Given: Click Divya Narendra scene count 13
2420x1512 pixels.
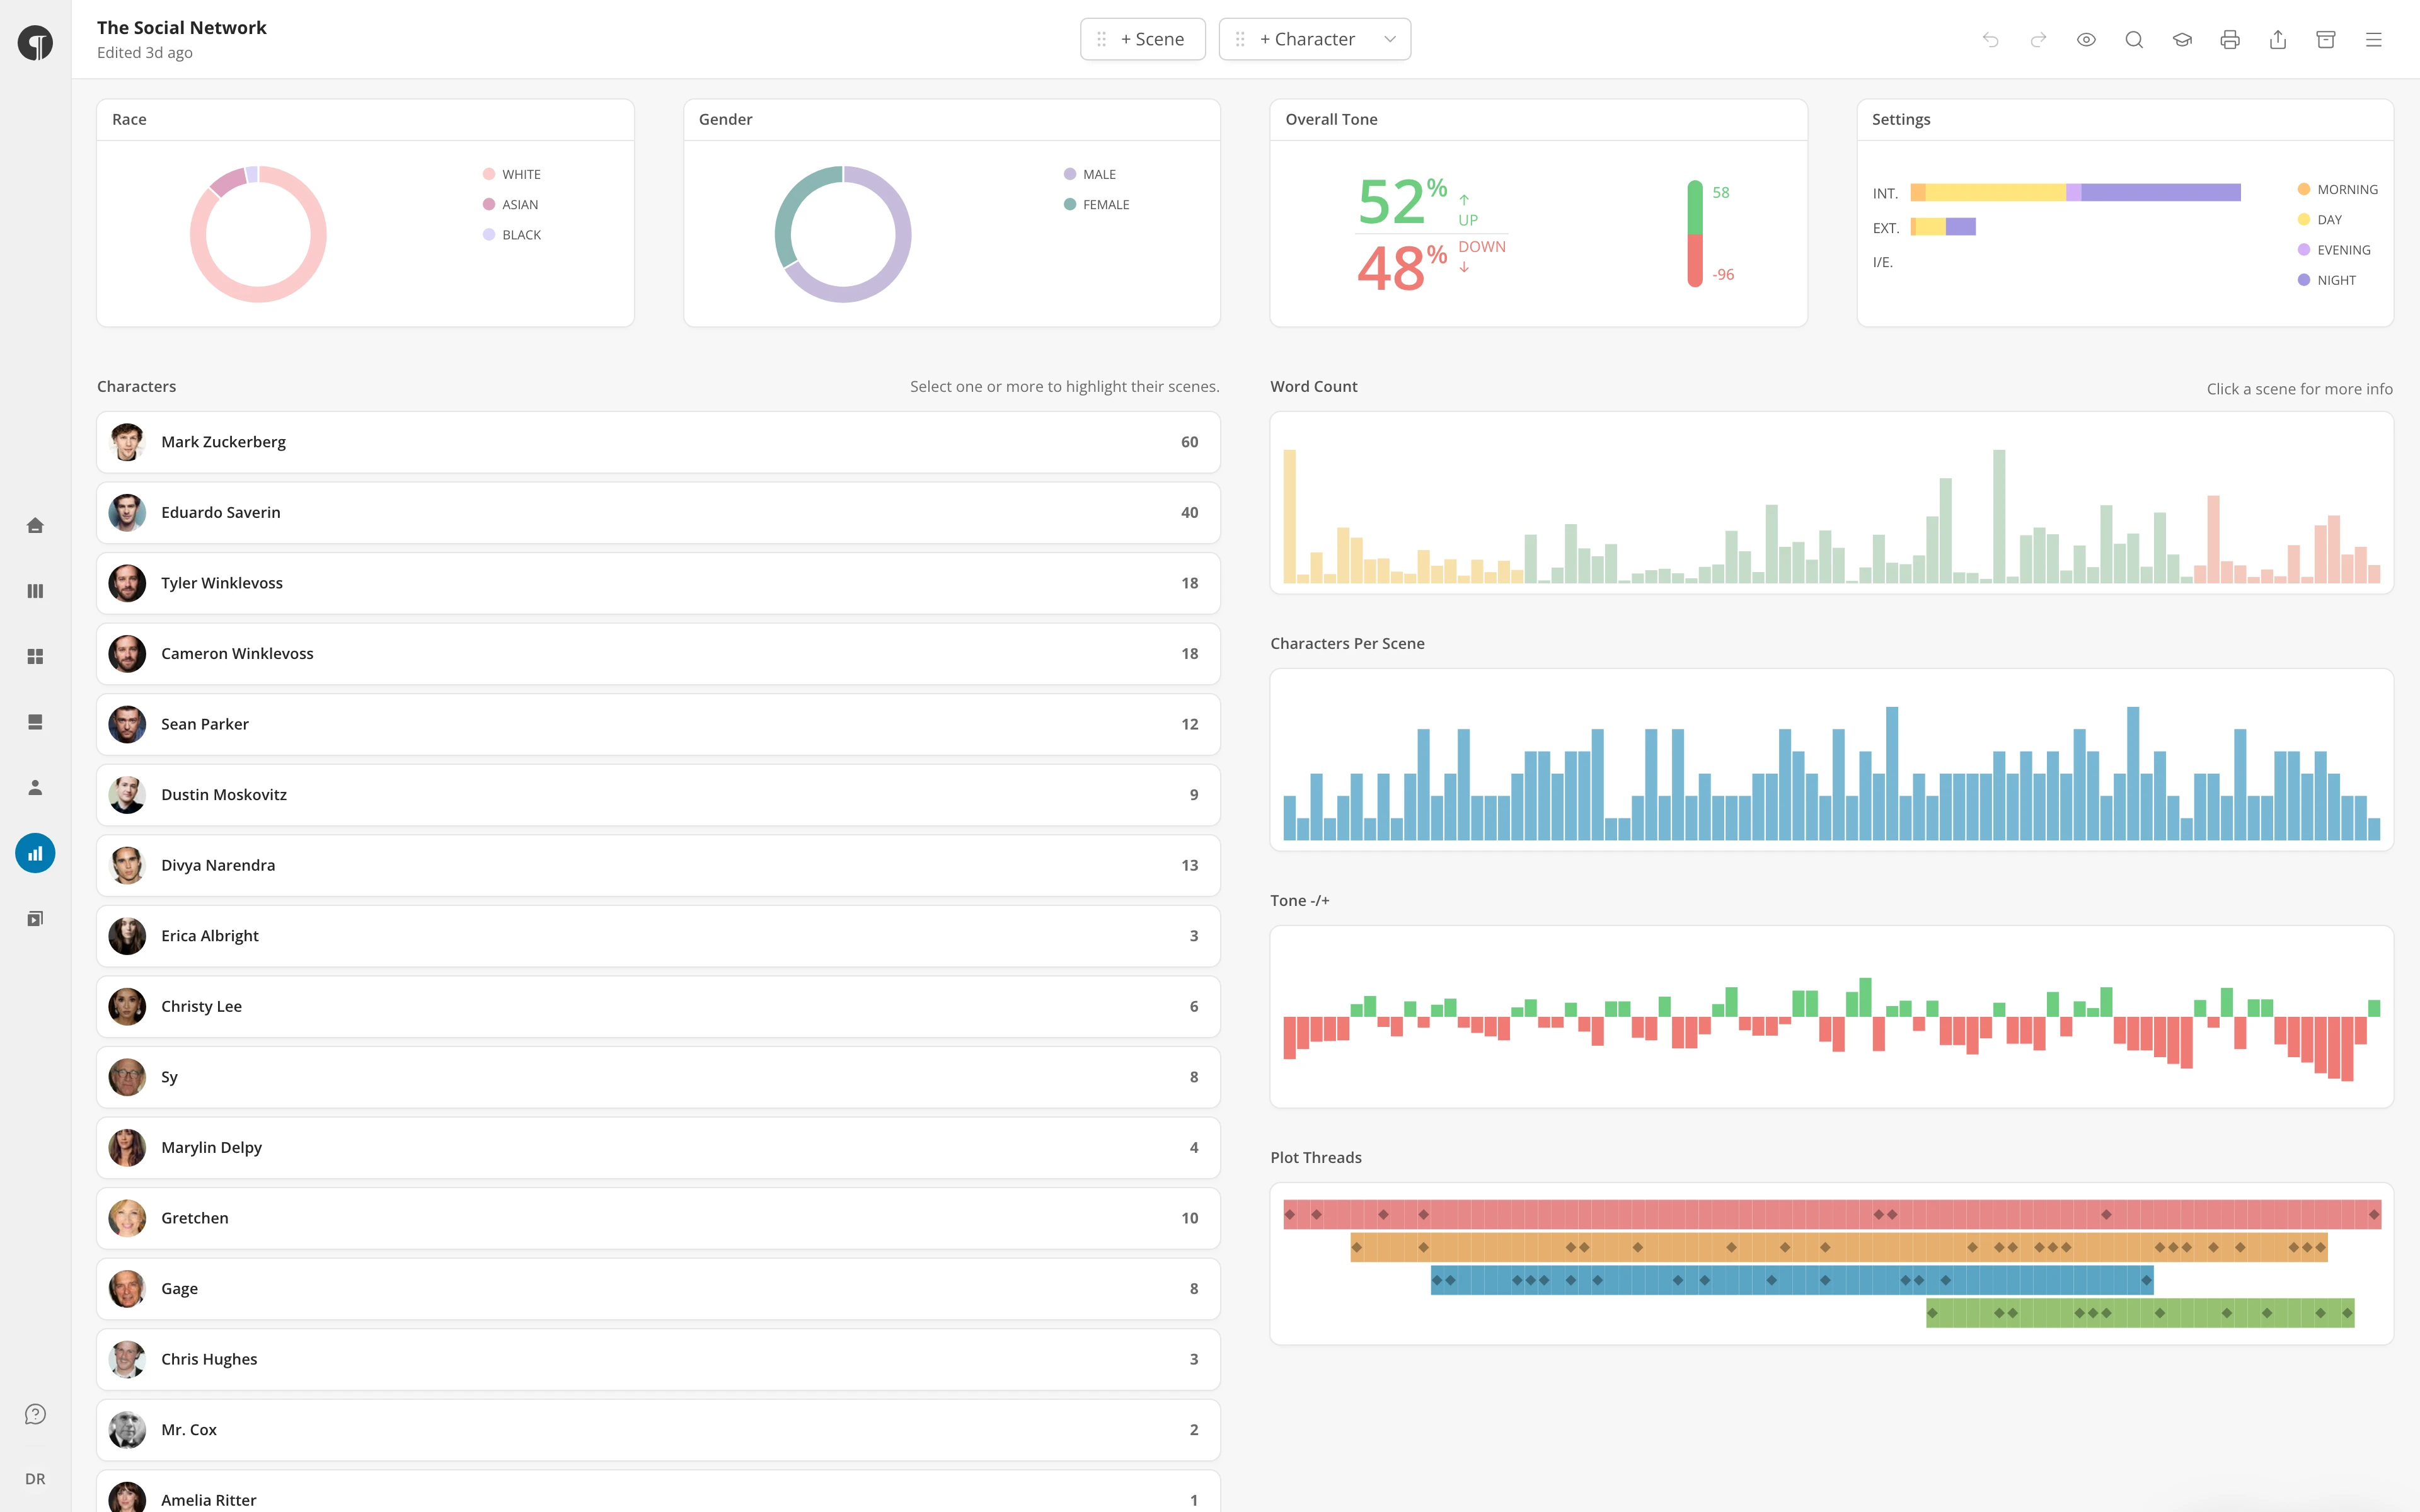Looking at the screenshot, I should (x=1189, y=865).
